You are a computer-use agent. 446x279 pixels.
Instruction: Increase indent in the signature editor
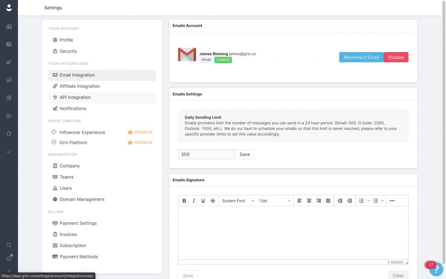pos(349,200)
